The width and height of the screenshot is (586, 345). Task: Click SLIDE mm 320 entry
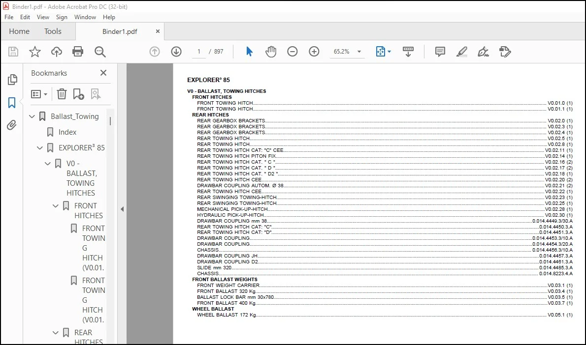pyautogui.click(x=385, y=268)
